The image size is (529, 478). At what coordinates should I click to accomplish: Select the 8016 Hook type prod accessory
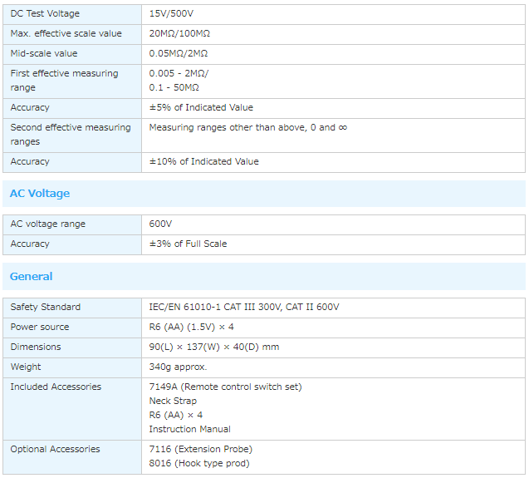(x=198, y=464)
